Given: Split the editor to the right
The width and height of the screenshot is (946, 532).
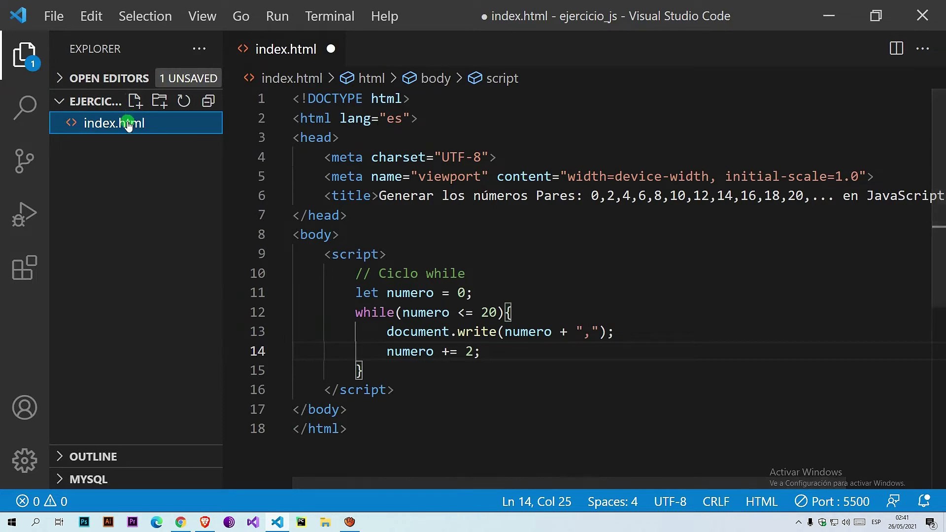Looking at the screenshot, I should (x=896, y=49).
